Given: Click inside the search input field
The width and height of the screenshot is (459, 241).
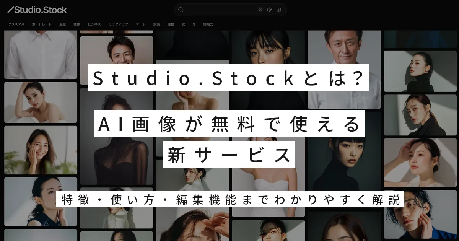Looking at the screenshot, I should pos(218,10).
